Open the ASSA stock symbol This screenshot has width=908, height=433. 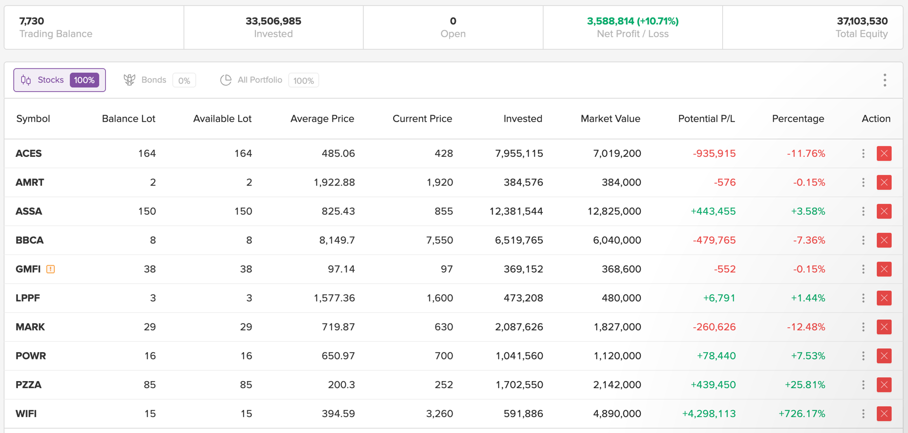point(29,211)
